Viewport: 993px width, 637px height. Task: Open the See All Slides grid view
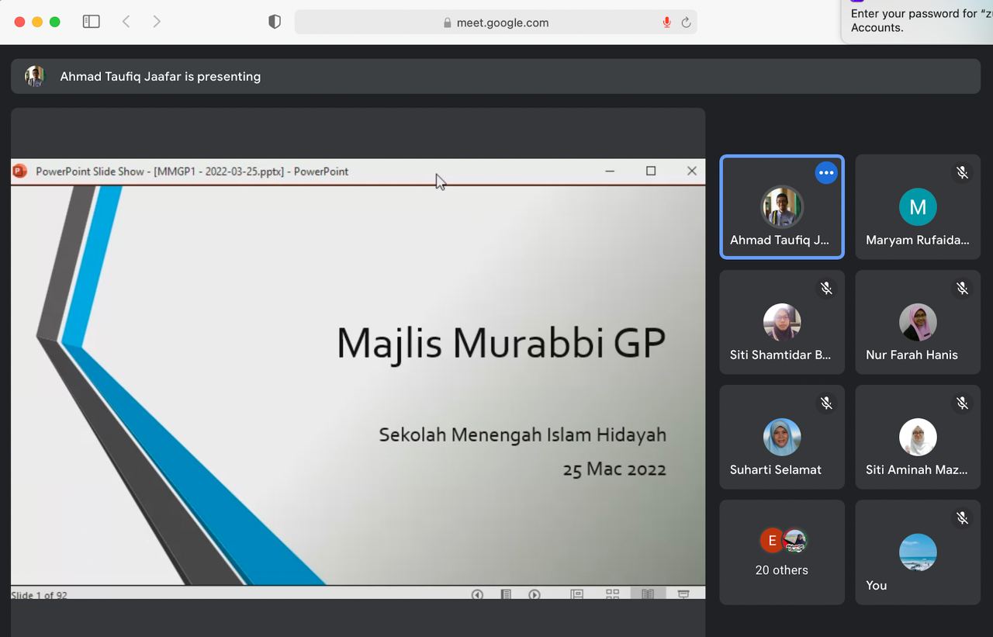(x=612, y=594)
